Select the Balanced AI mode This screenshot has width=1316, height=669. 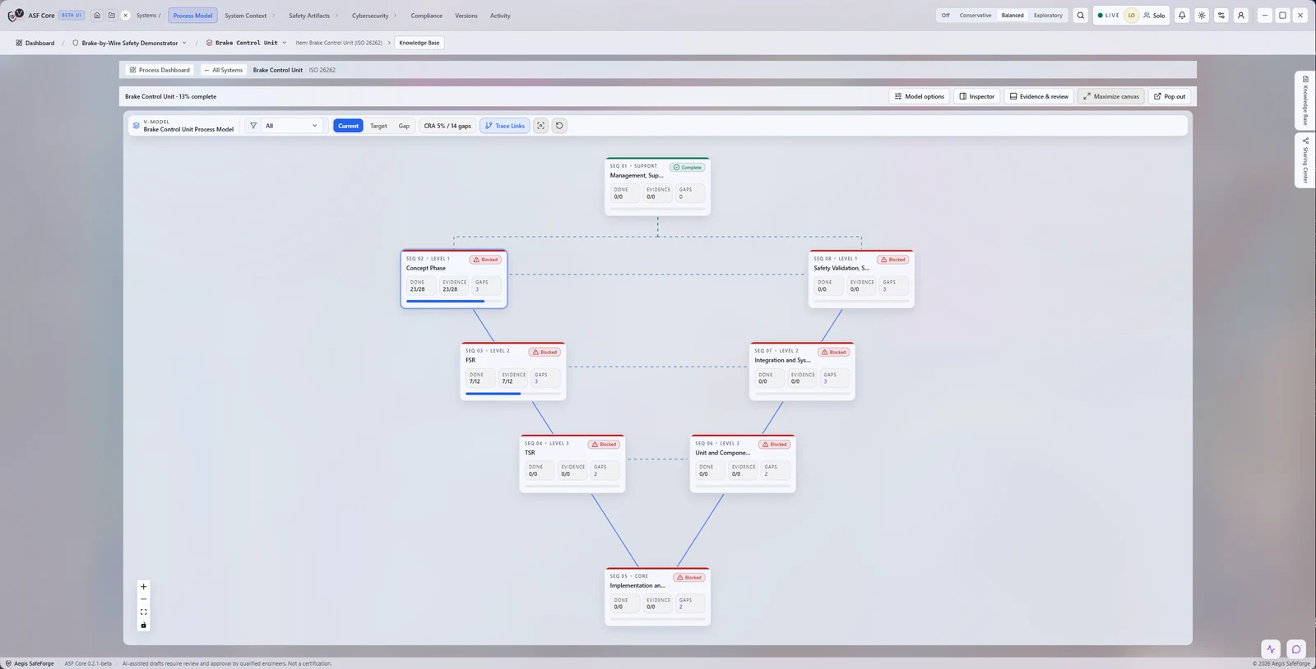click(x=1012, y=16)
